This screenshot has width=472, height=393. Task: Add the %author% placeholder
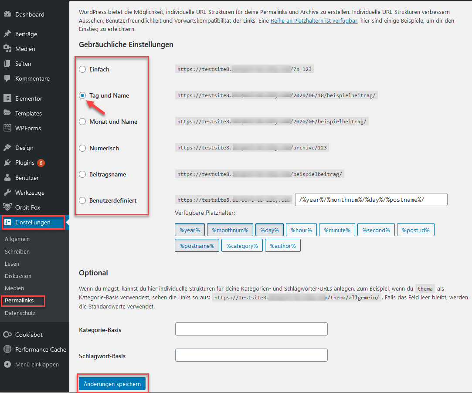283,246
